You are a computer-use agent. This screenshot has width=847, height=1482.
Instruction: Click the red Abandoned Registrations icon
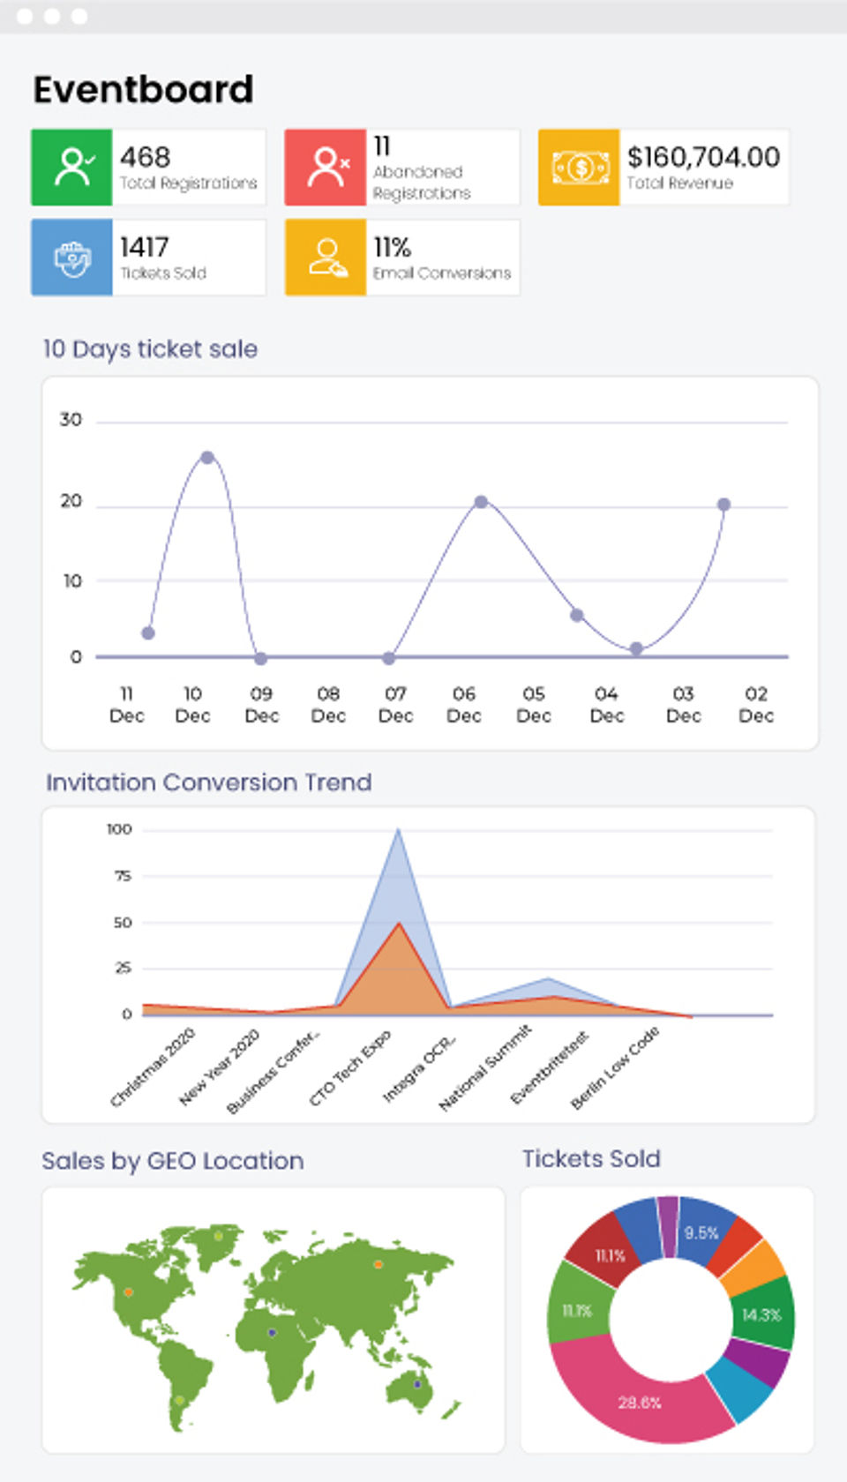(326, 168)
